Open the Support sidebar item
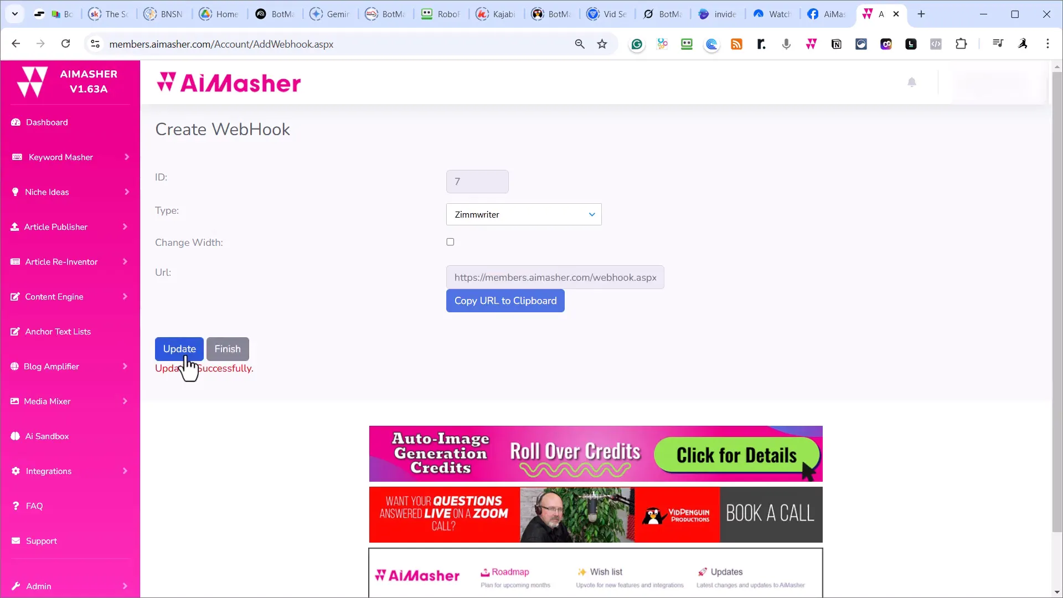The image size is (1063, 598). 42,541
